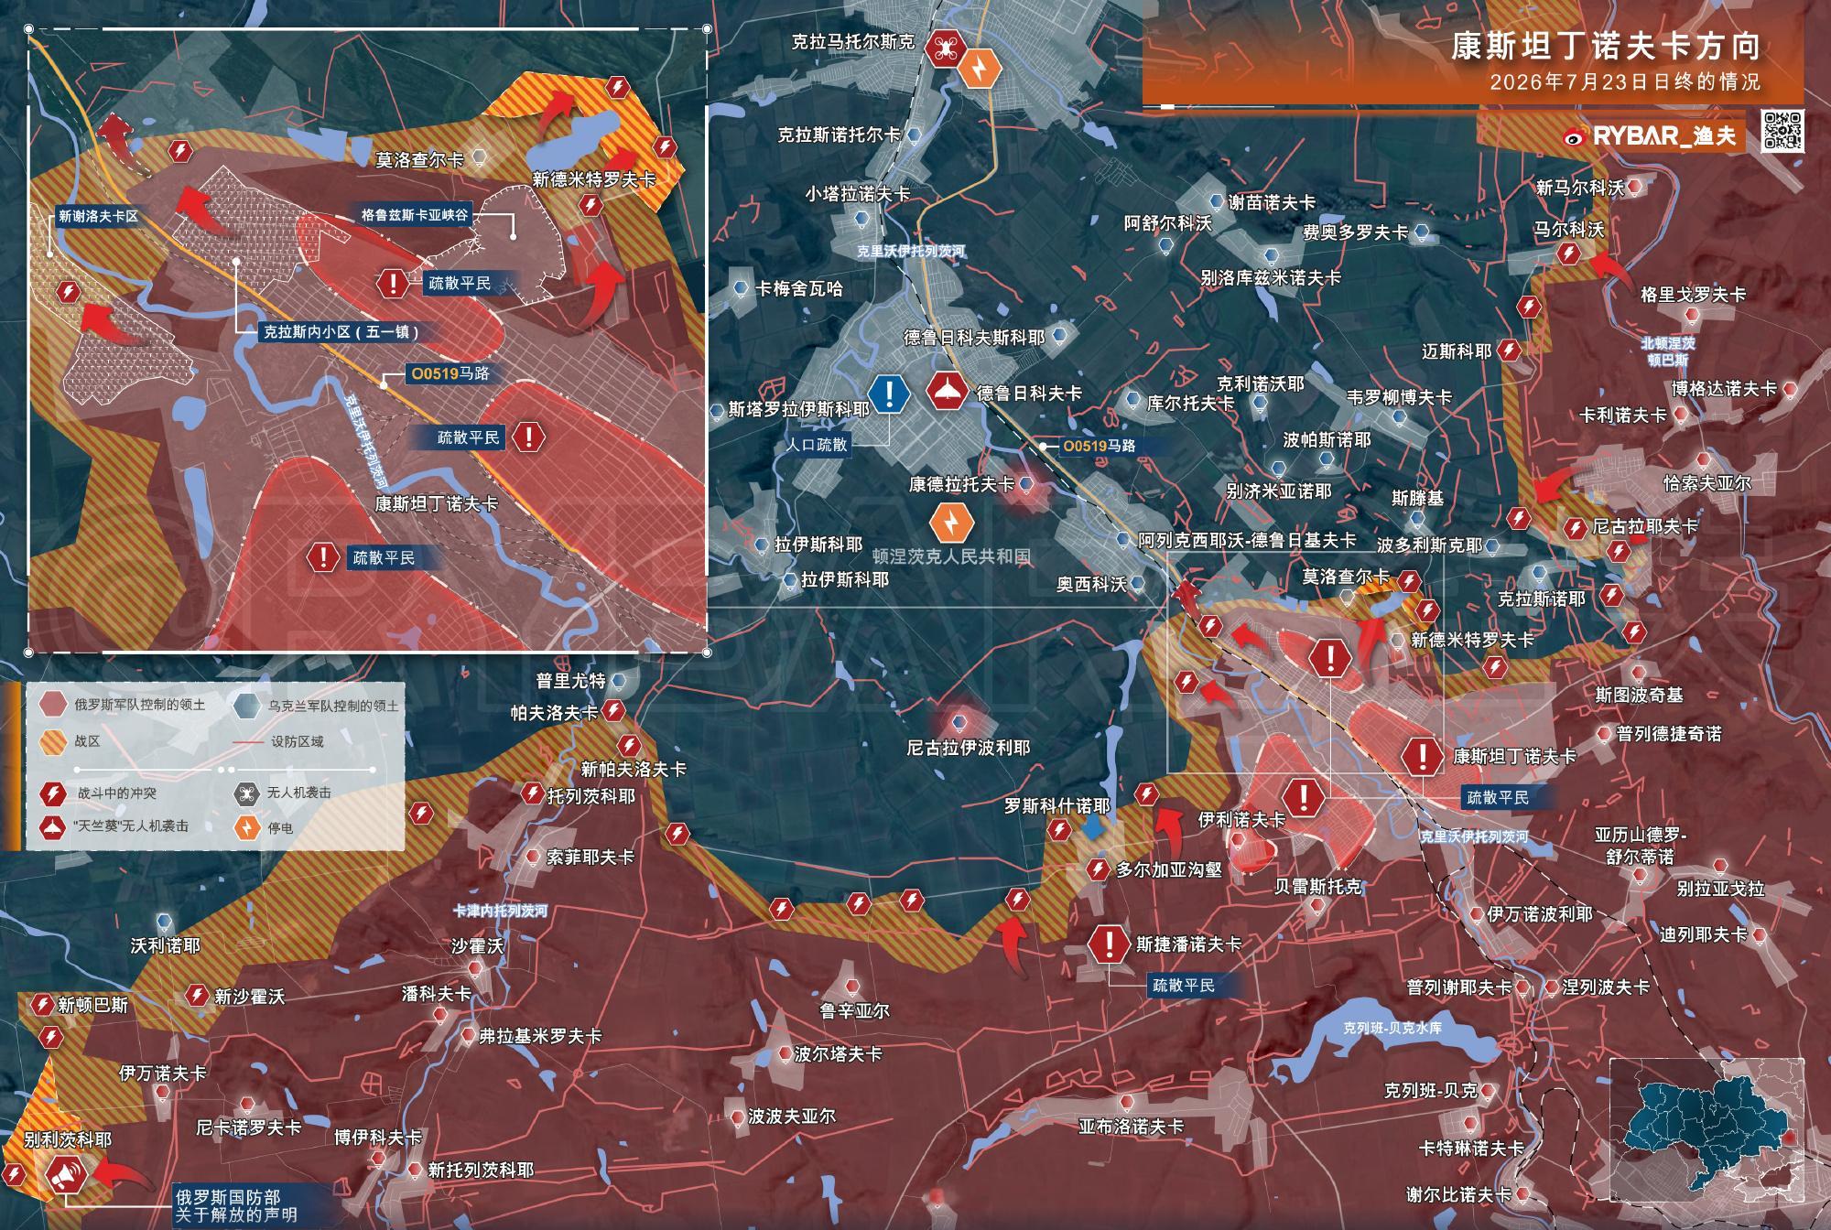This screenshot has width=1831, height=1230.
Task: Click the exclamation hexagon next to 斯捷潘诺夫卡
Action: pyautogui.click(x=1109, y=944)
